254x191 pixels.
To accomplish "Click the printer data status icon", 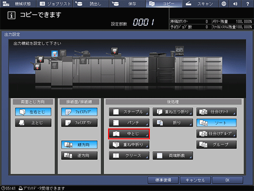I will pos(21,188).
